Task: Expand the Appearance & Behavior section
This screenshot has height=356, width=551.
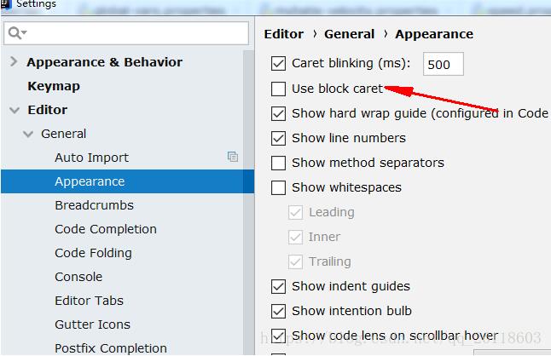Action: [x=14, y=62]
